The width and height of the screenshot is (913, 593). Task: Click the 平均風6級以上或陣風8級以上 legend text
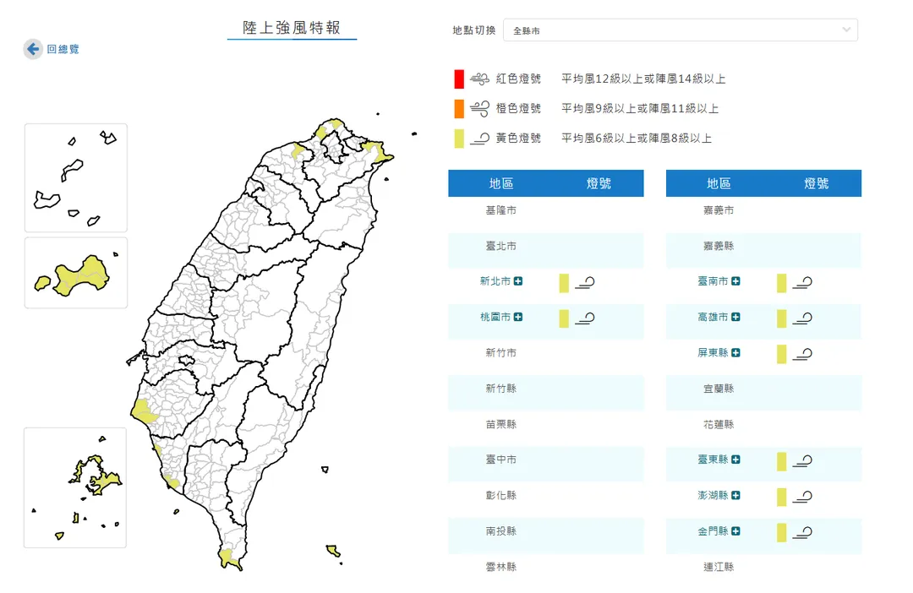point(637,139)
